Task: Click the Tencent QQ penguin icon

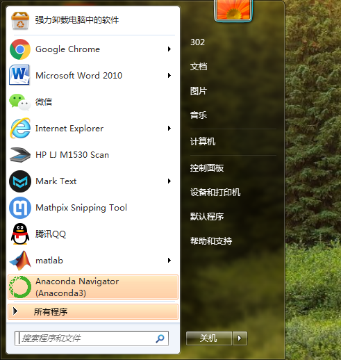Action: click(20, 234)
